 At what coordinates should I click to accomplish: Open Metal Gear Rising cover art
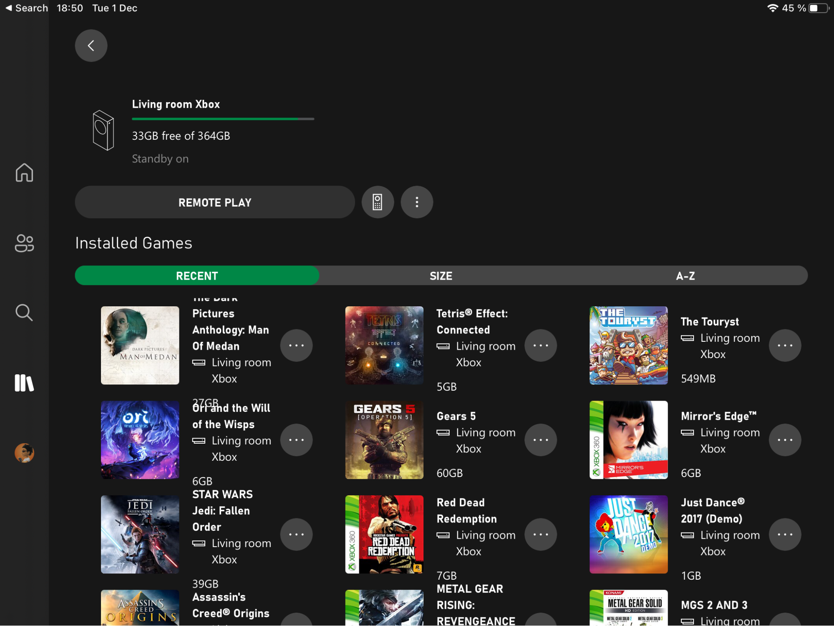click(x=384, y=608)
